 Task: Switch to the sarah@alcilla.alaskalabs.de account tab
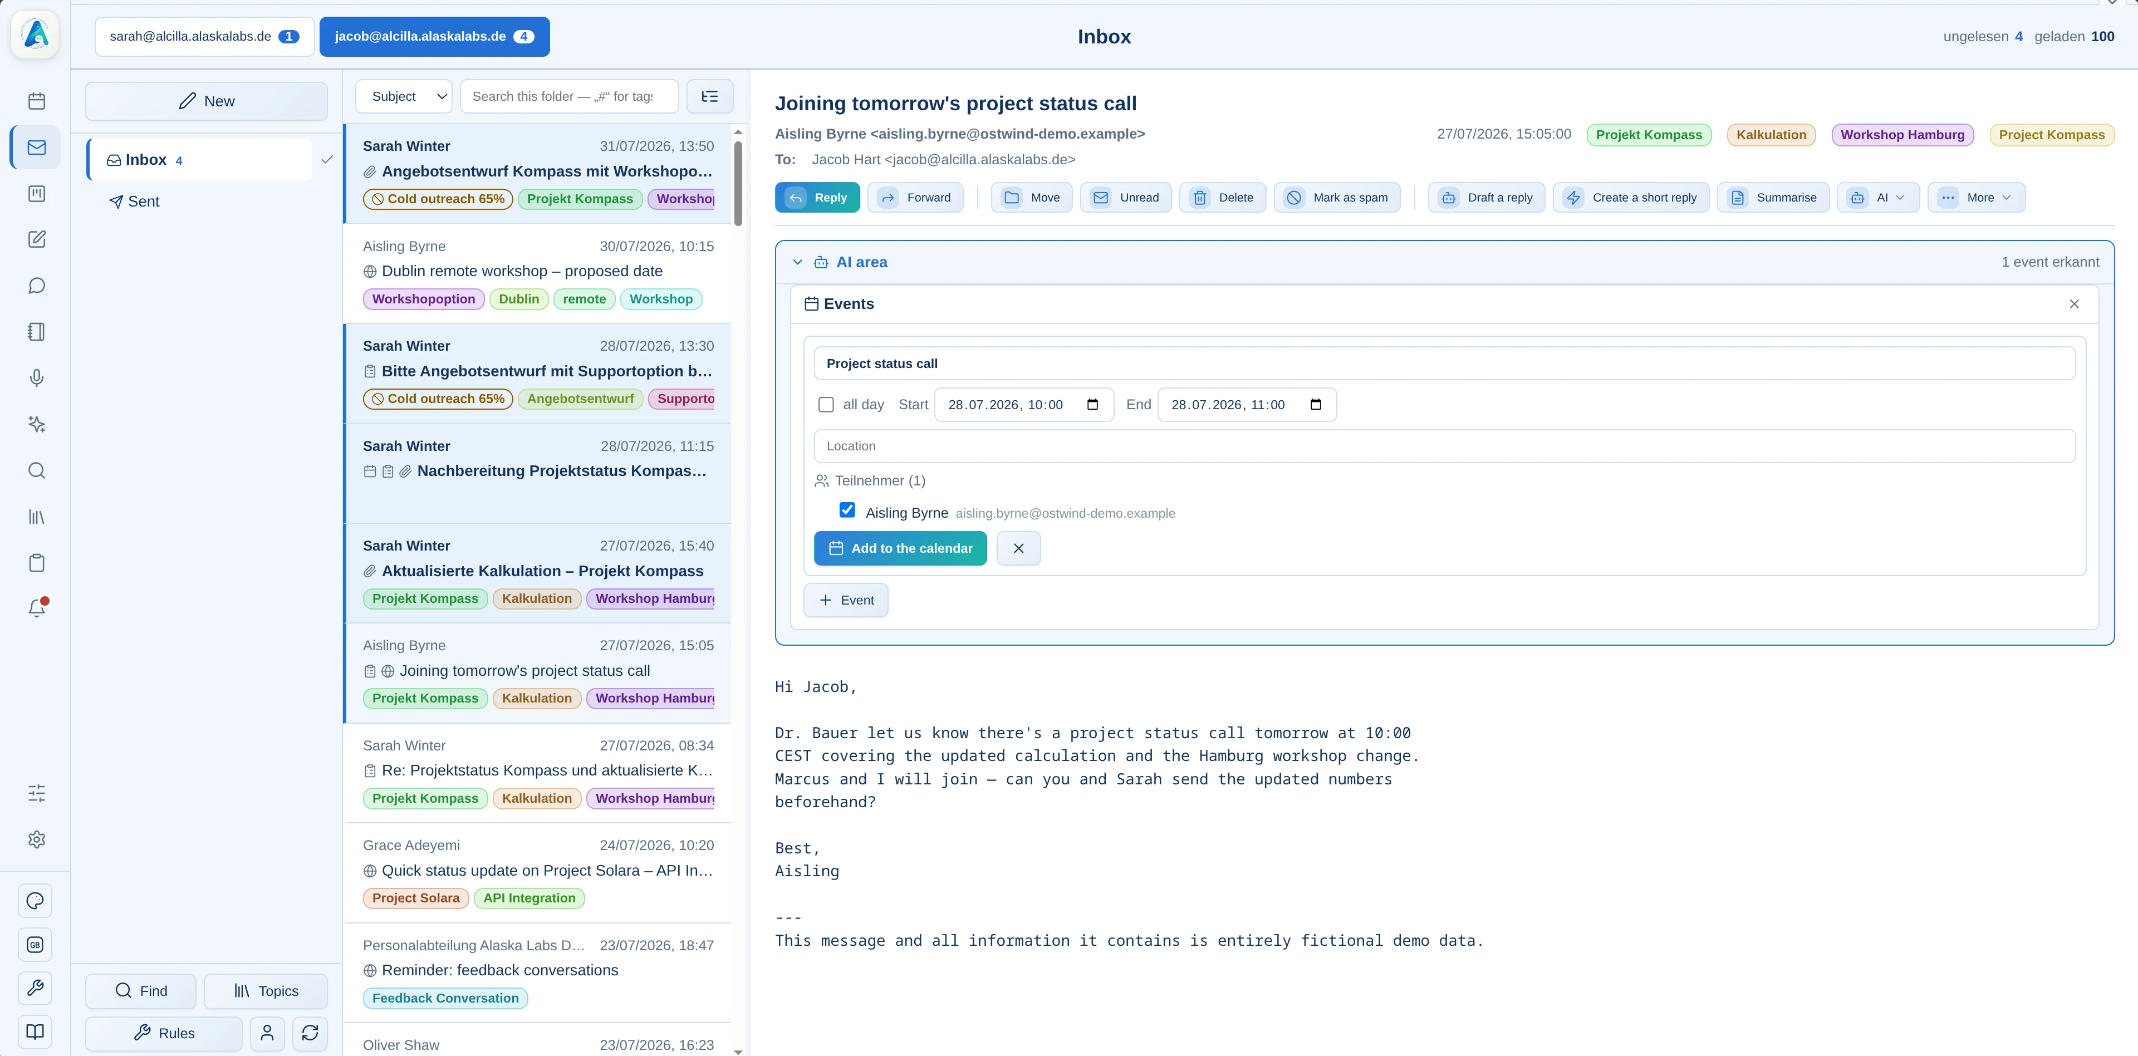204,37
